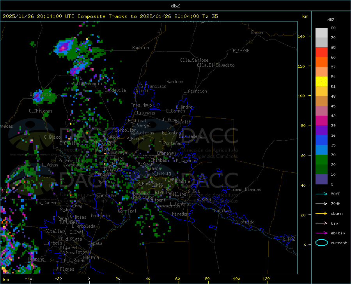Screen dimensions: 351x284
Task: Click the Ramblon label at the top
Action: point(140,48)
